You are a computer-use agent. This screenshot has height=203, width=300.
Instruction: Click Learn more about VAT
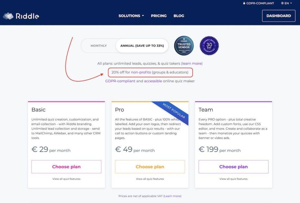[172, 196]
